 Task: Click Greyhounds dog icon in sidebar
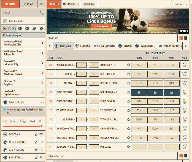5,150
